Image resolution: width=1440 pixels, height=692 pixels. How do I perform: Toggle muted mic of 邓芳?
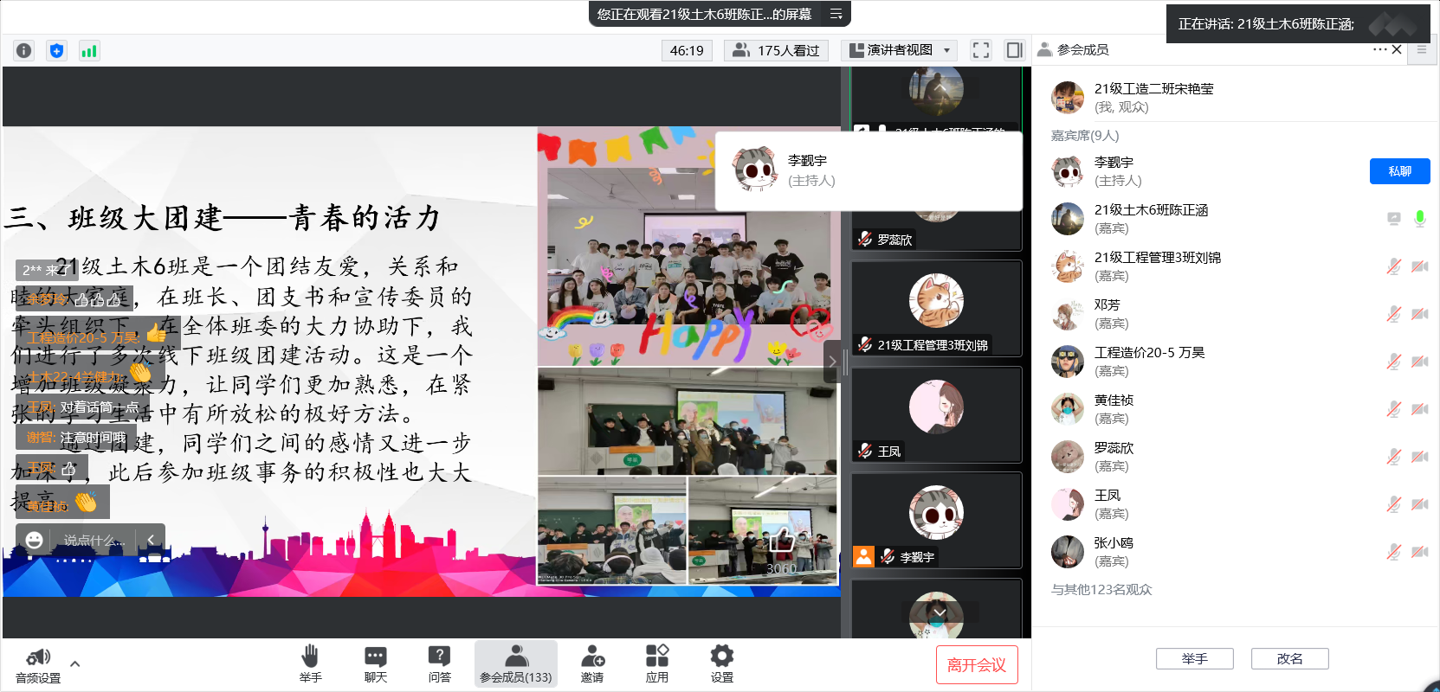click(1393, 314)
